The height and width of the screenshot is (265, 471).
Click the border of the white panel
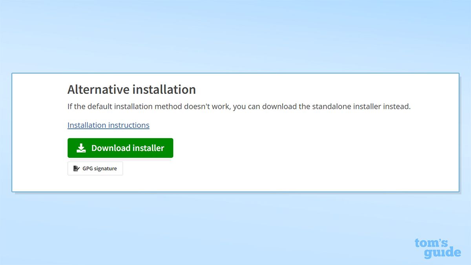point(235,73)
